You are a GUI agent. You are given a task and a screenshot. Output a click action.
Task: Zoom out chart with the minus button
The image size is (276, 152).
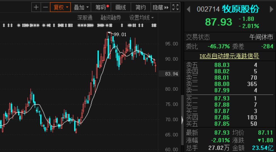(45, 7)
